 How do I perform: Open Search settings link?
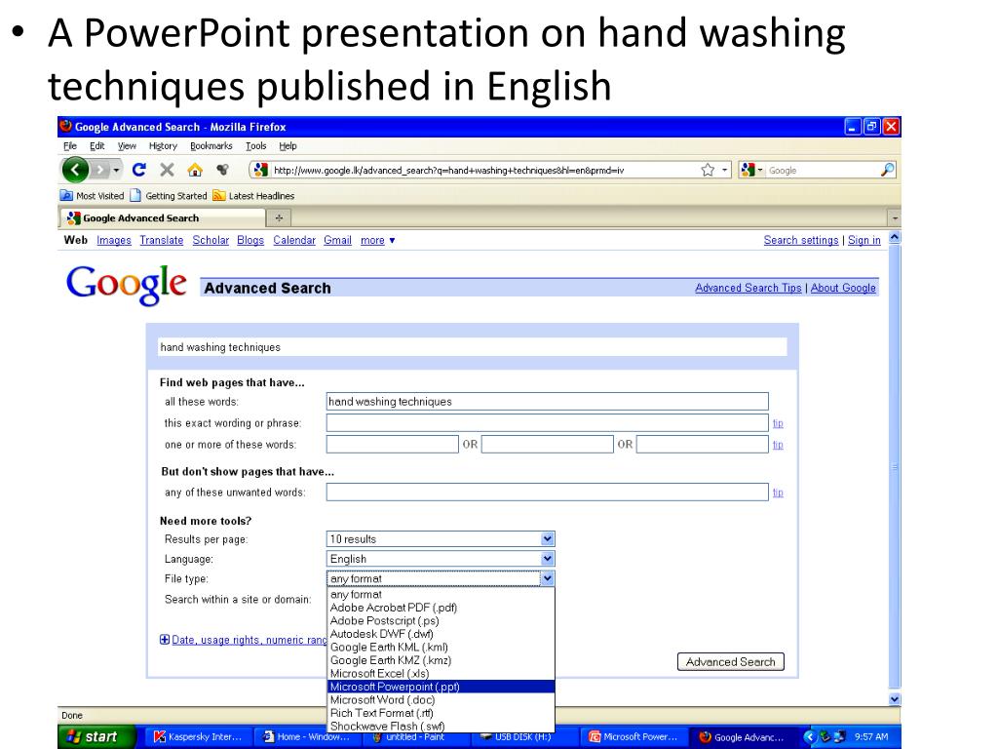(801, 240)
